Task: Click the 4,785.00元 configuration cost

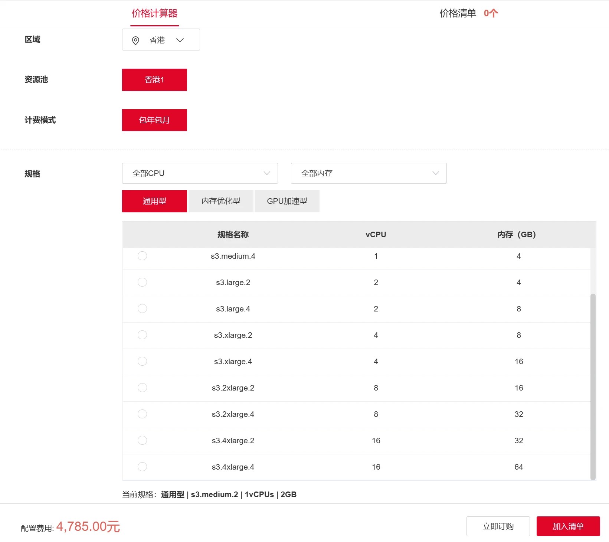Action: (88, 526)
